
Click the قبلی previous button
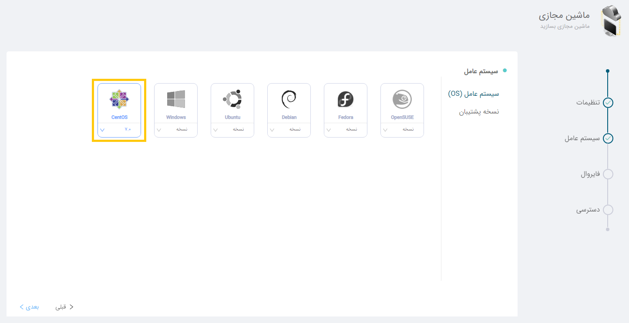(x=64, y=307)
